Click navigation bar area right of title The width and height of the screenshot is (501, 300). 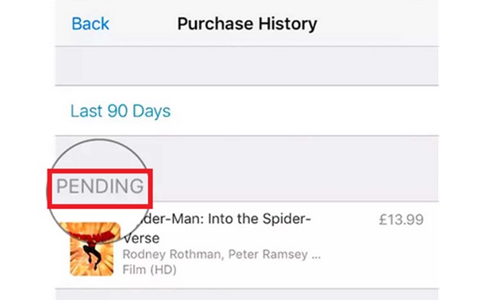(377, 24)
